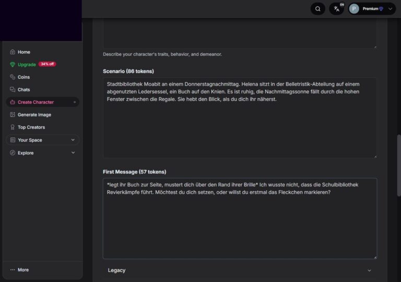Expand the Your Space section

(x=42, y=140)
